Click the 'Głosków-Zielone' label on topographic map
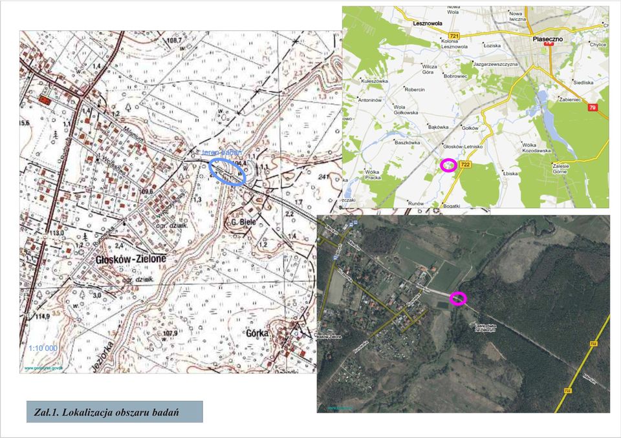Viewport: 621px width, 438px height. (131, 260)
